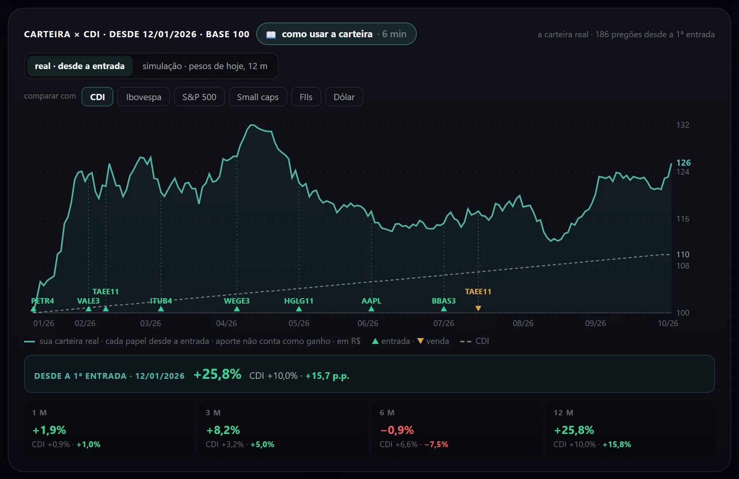Click the HGLG11 entry triangle marker
This screenshot has height=479, width=739.
point(299,309)
